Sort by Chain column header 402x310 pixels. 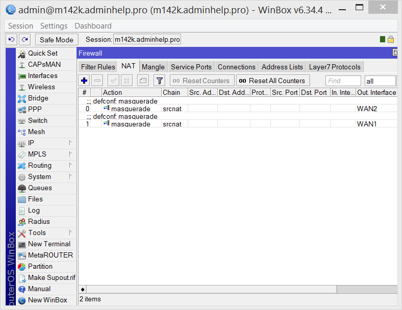pos(174,92)
